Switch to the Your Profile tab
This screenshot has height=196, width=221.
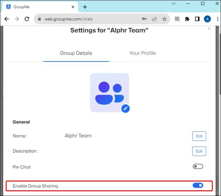143,53
